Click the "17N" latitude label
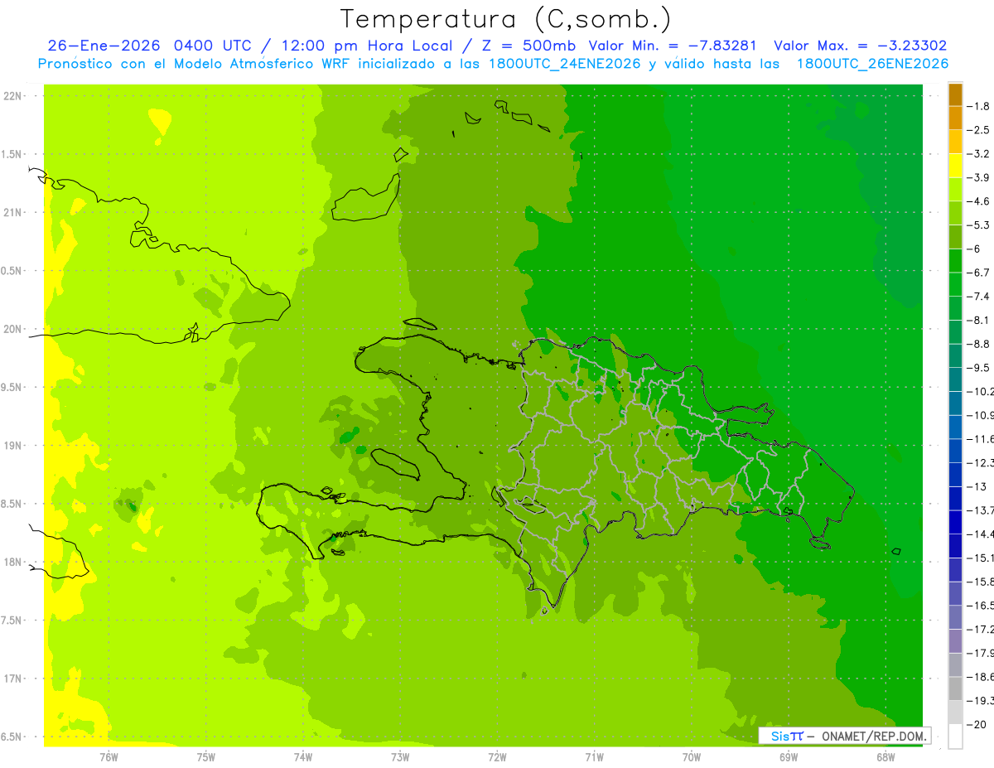The width and height of the screenshot is (994, 768). click(x=13, y=679)
